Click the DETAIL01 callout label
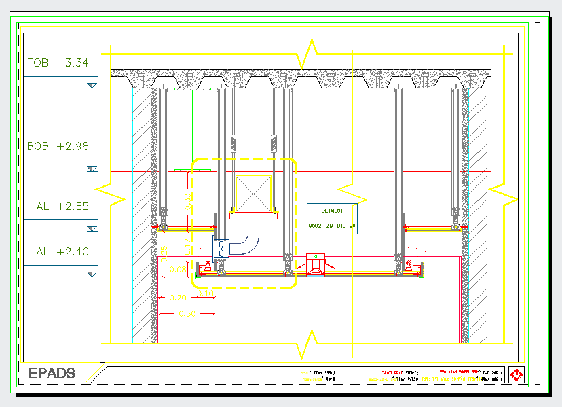This screenshot has height=407, width=562. [x=331, y=211]
